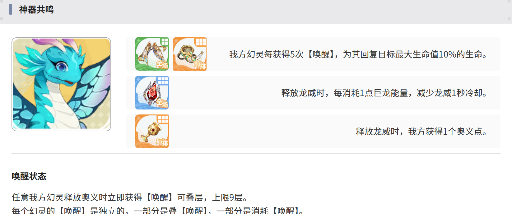Select the orange ring artifact icon

[190, 54]
